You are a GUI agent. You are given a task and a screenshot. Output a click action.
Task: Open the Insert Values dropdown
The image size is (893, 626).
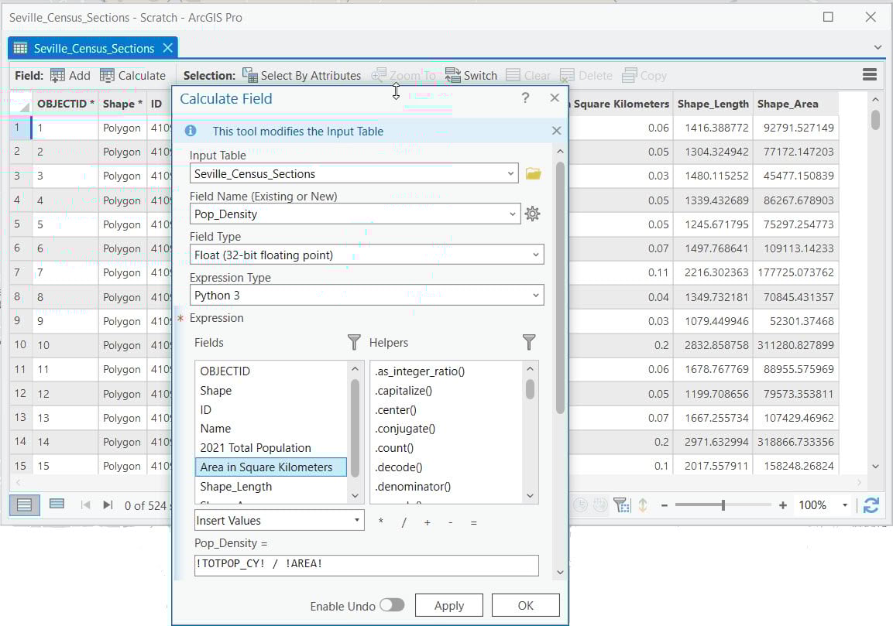click(279, 520)
